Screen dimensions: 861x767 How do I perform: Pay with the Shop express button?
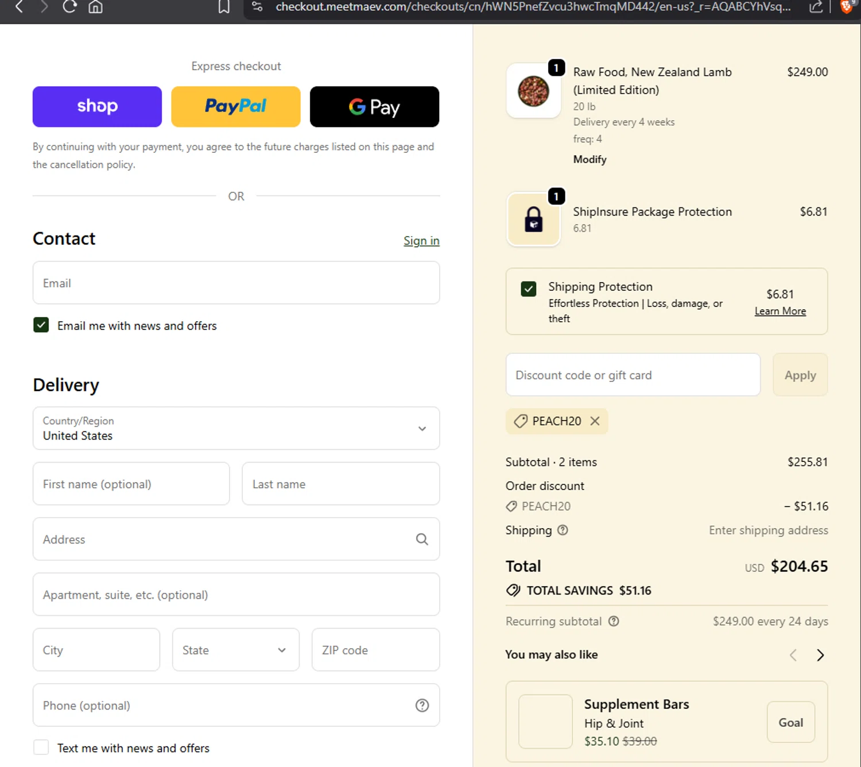97,106
